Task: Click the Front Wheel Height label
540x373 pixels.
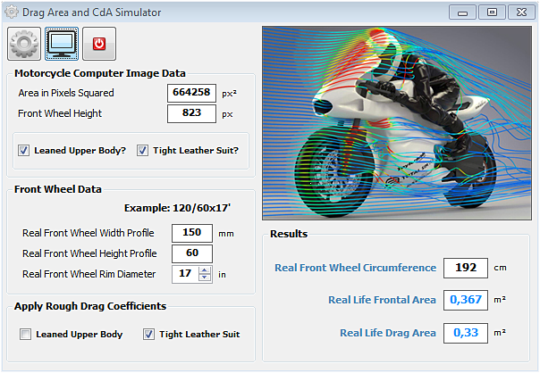Action: (60, 113)
